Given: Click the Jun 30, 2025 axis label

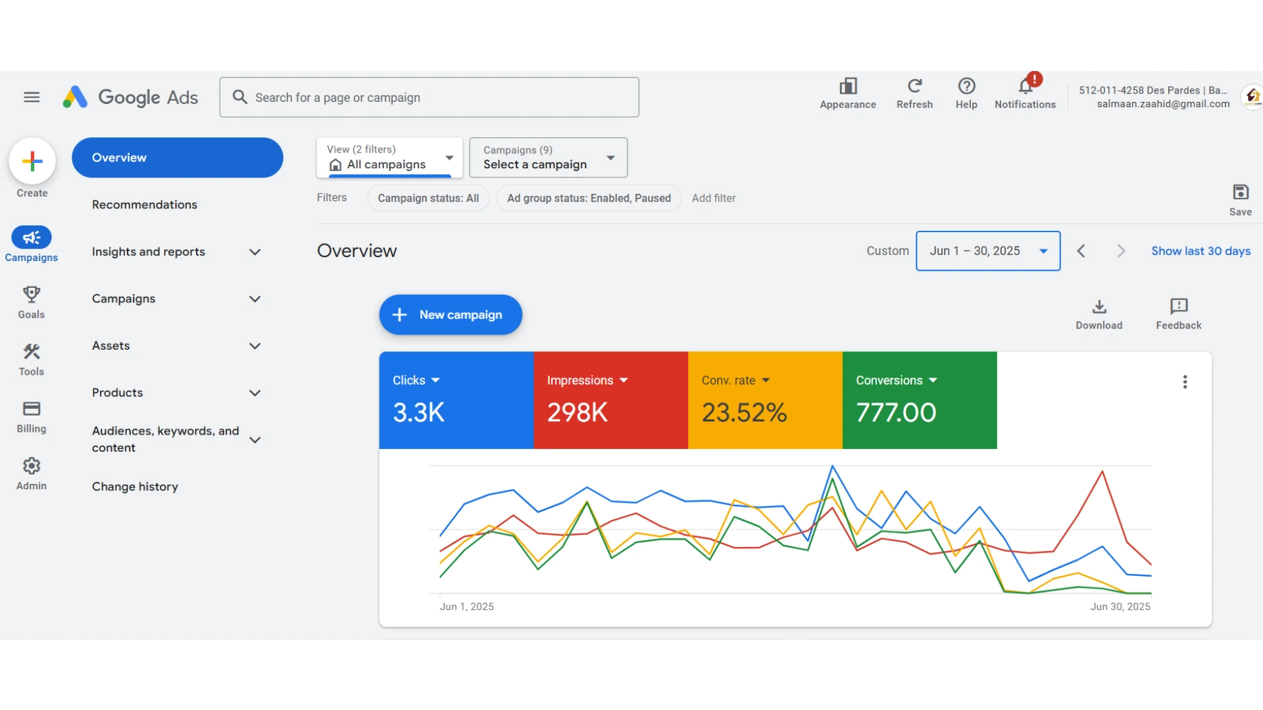Looking at the screenshot, I should [1120, 607].
